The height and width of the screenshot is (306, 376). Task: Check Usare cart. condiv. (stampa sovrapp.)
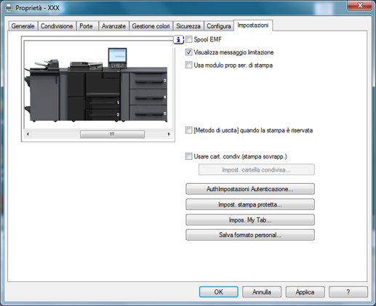click(188, 156)
